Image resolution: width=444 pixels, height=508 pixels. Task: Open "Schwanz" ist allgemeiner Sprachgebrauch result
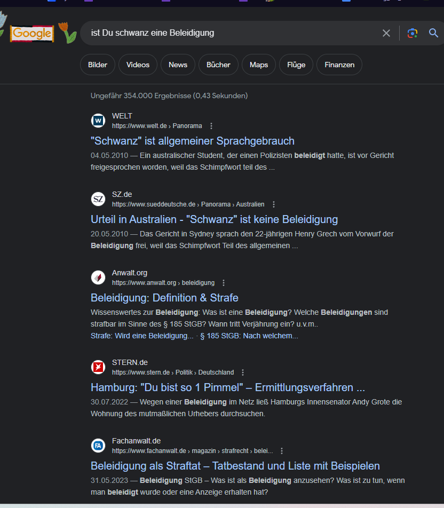(x=193, y=141)
